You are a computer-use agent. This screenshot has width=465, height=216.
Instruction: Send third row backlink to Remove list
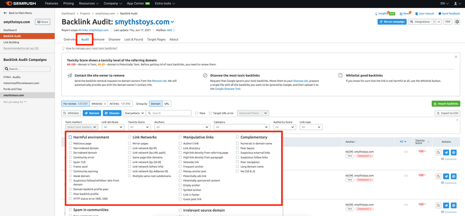[446, 205]
